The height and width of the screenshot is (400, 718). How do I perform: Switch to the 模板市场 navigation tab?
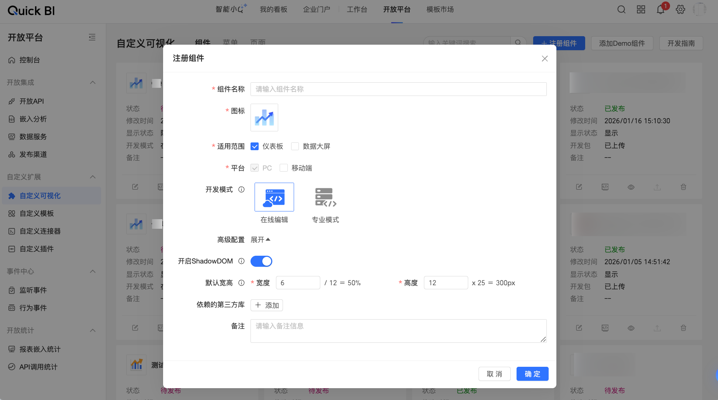[439, 9]
